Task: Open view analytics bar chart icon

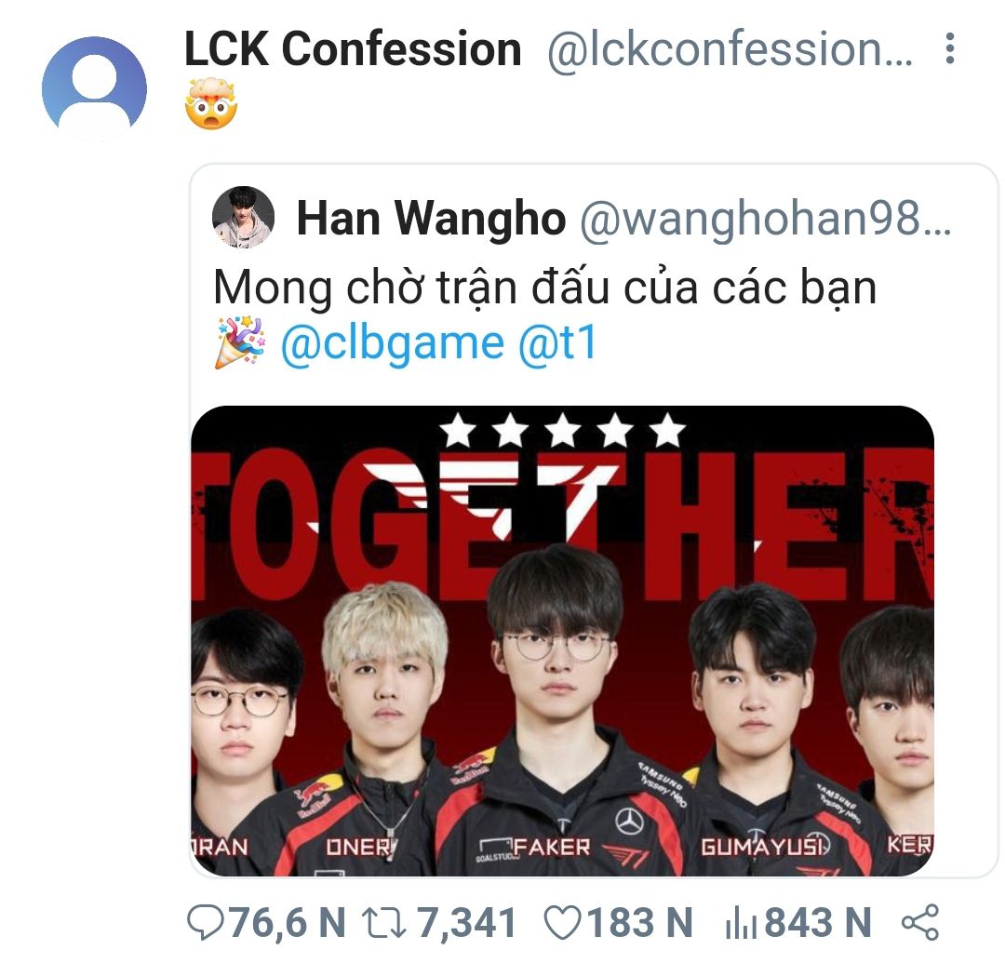Action: tap(741, 925)
